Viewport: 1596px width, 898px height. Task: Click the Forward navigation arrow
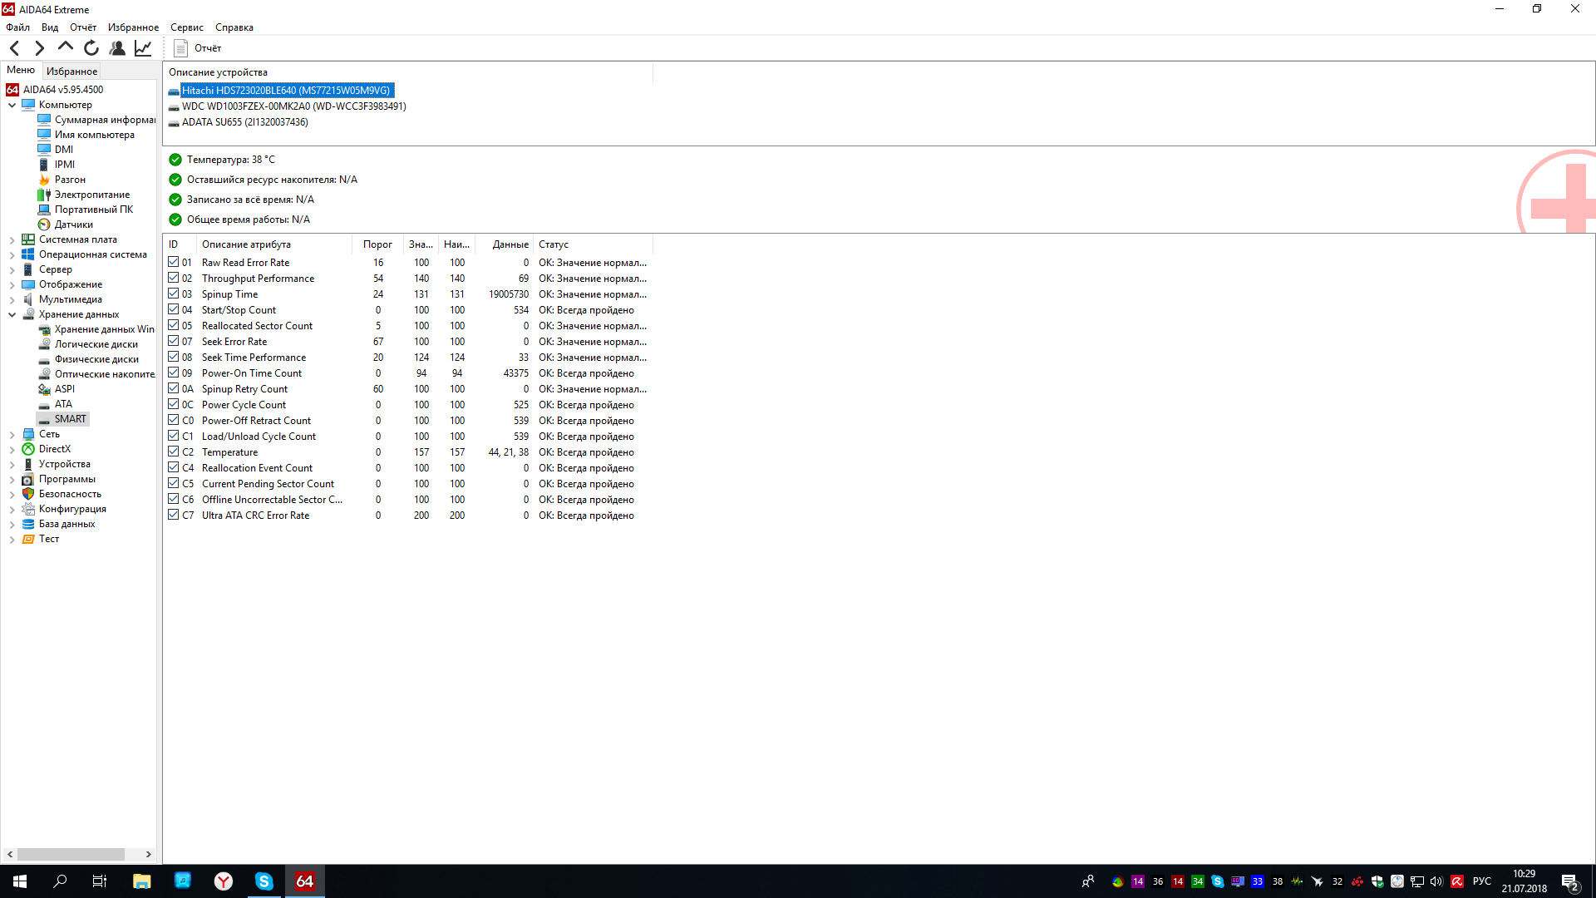tap(39, 48)
